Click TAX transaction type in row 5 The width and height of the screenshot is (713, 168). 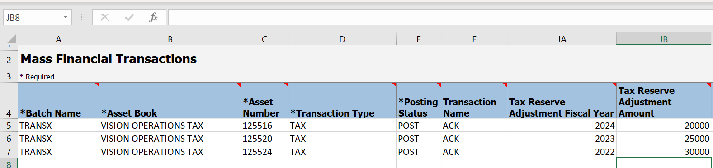(342, 126)
